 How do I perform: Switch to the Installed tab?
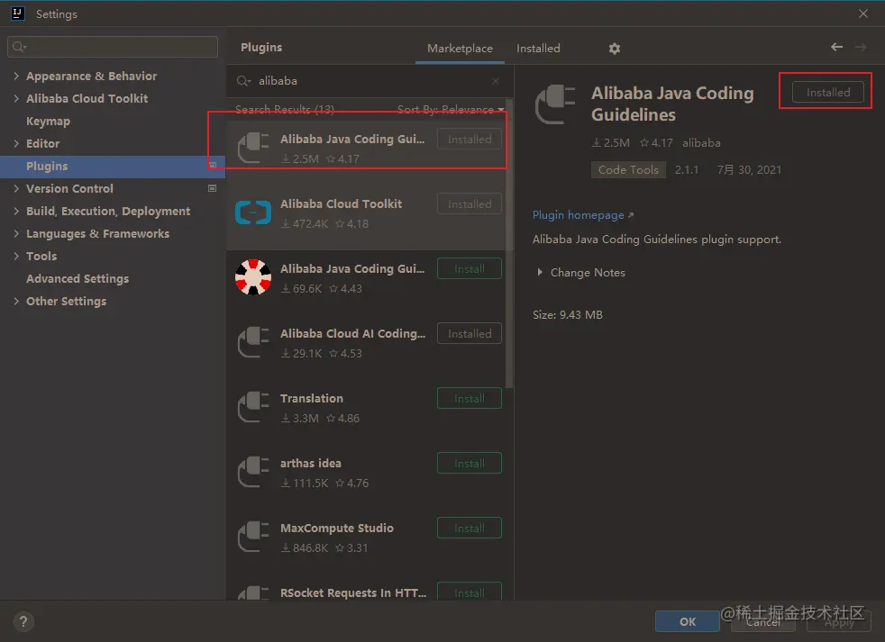(538, 49)
